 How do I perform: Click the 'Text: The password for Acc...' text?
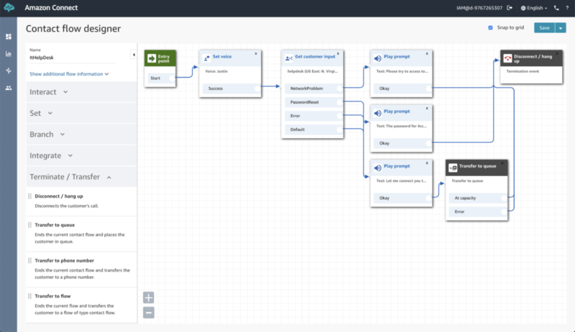tap(402, 126)
